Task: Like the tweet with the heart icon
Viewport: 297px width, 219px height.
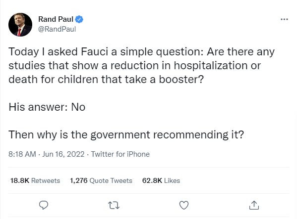Action: point(184,205)
